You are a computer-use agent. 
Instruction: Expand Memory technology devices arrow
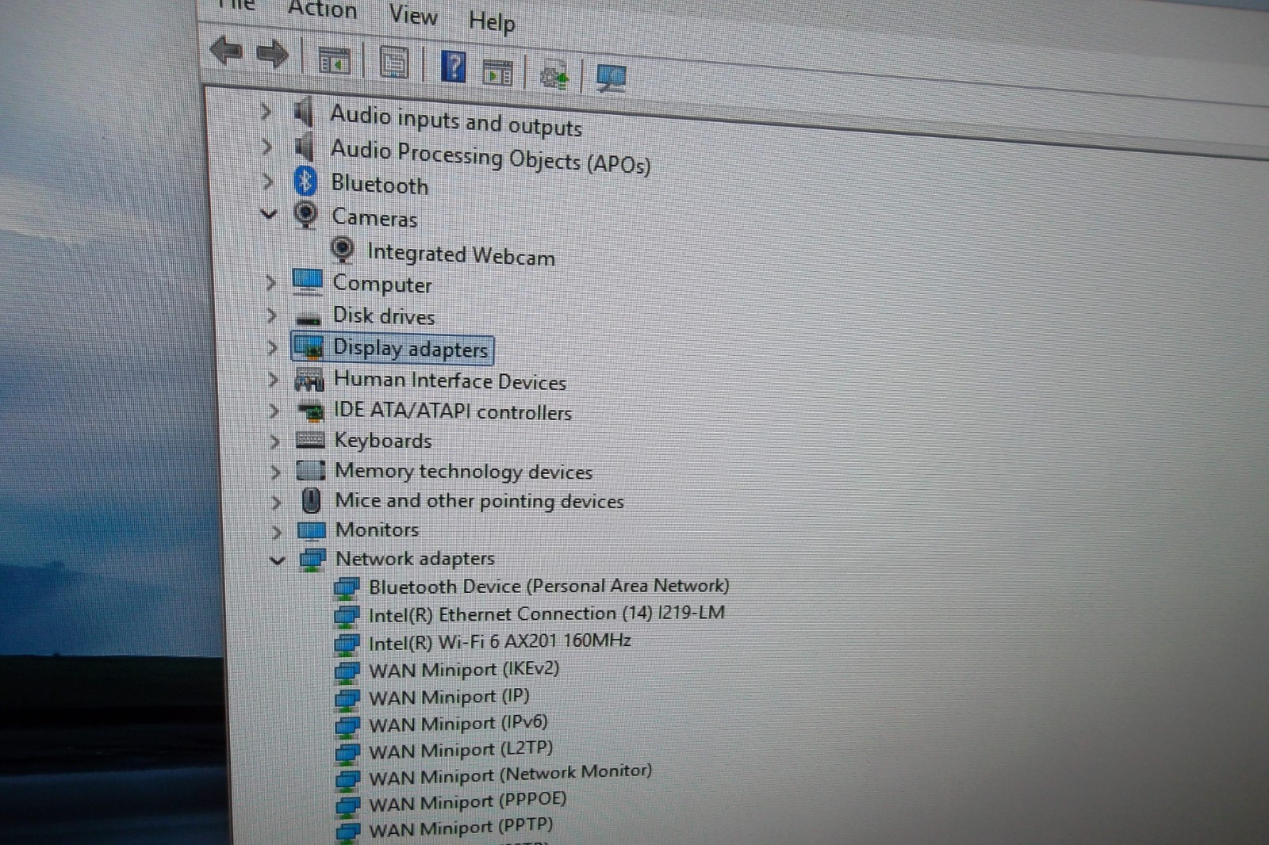coord(275,472)
